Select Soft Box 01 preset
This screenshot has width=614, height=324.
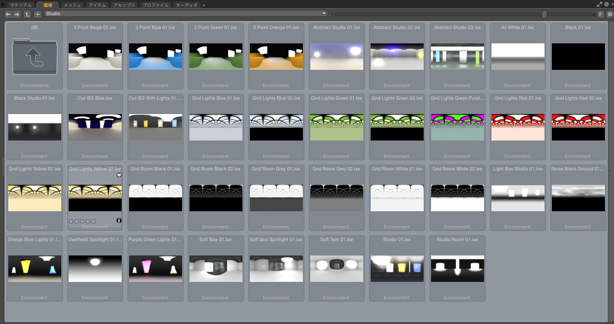[216, 268]
